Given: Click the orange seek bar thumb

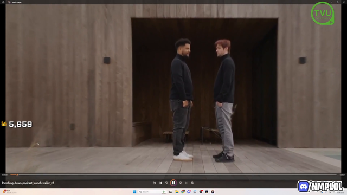Looking at the screenshot, I should [17, 175].
